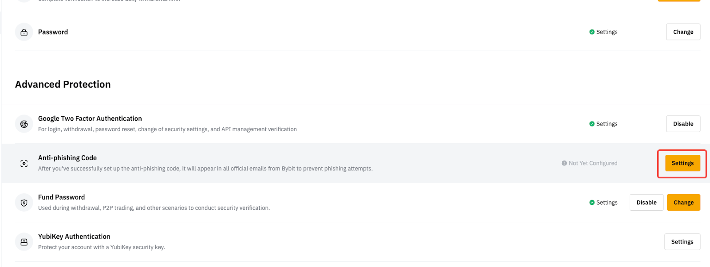Click the lock icon beside Password
The height and width of the screenshot is (267, 710).
(x=24, y=32)
